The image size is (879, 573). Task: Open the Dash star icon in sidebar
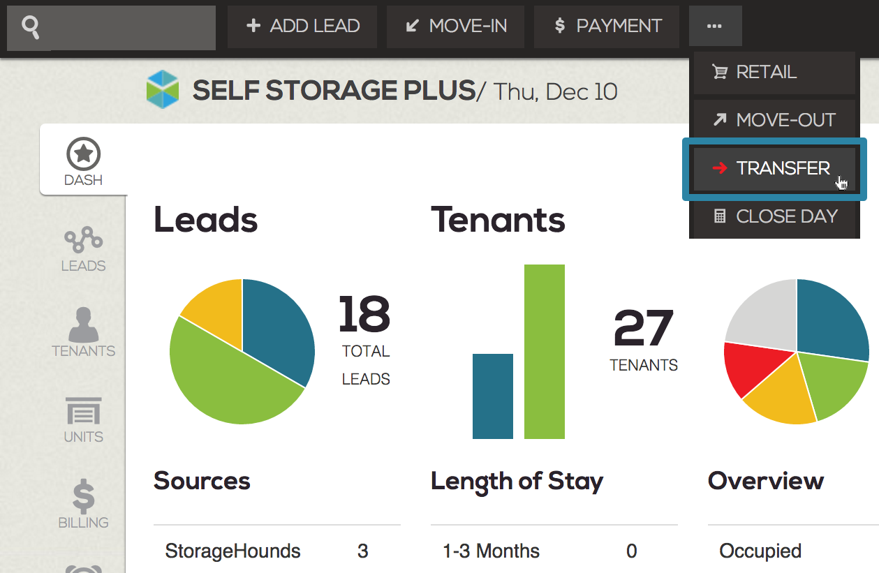click(84, 154)
